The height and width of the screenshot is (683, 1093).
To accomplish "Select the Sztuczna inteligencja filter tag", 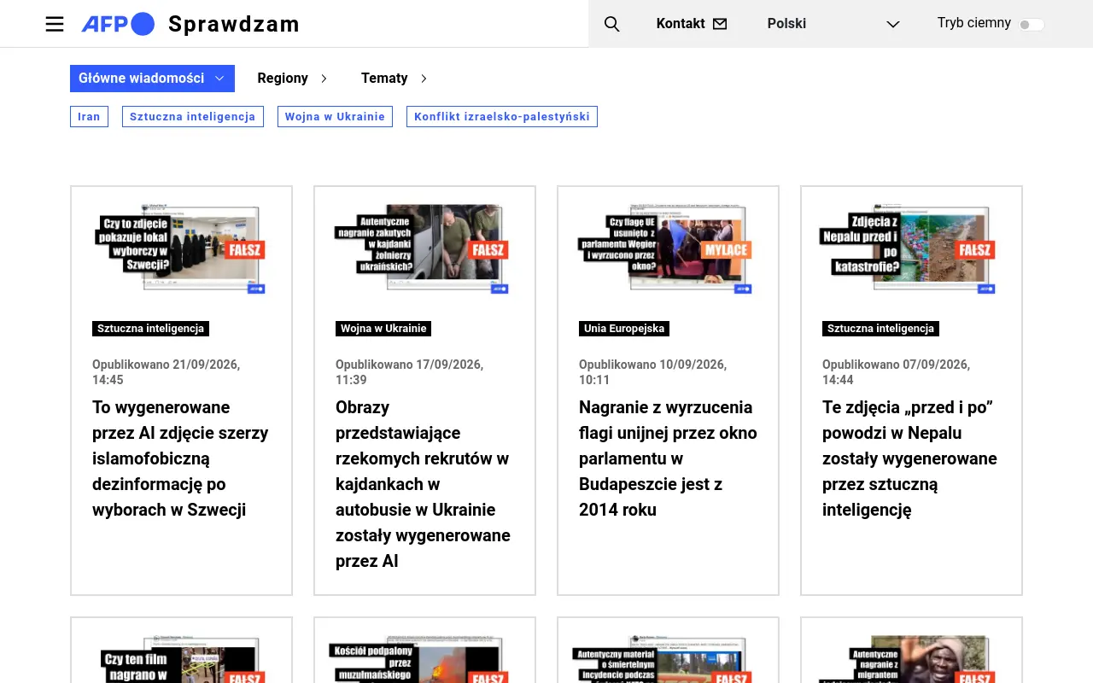I will pyautogui.click(x=193, y=117).
